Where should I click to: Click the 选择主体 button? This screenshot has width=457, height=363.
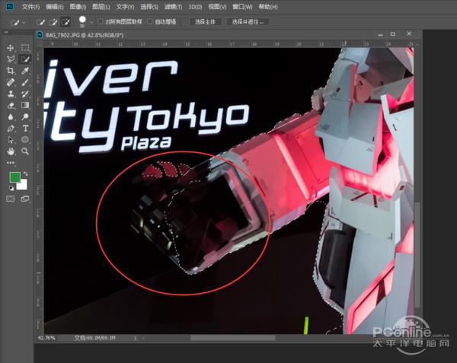206,22
